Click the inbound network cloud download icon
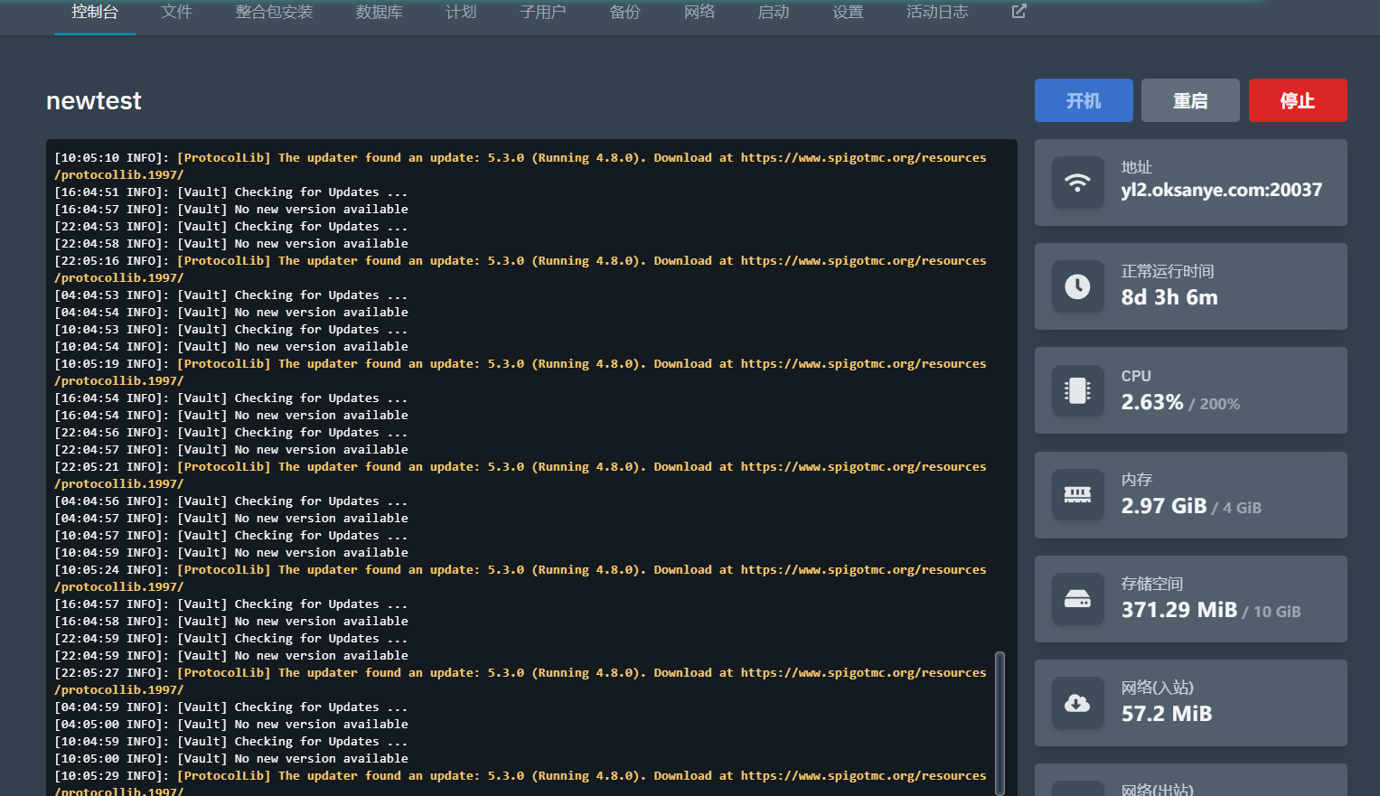This screenshot has width=1380, height=796. pyautogui.click(x=1077, y=703)
